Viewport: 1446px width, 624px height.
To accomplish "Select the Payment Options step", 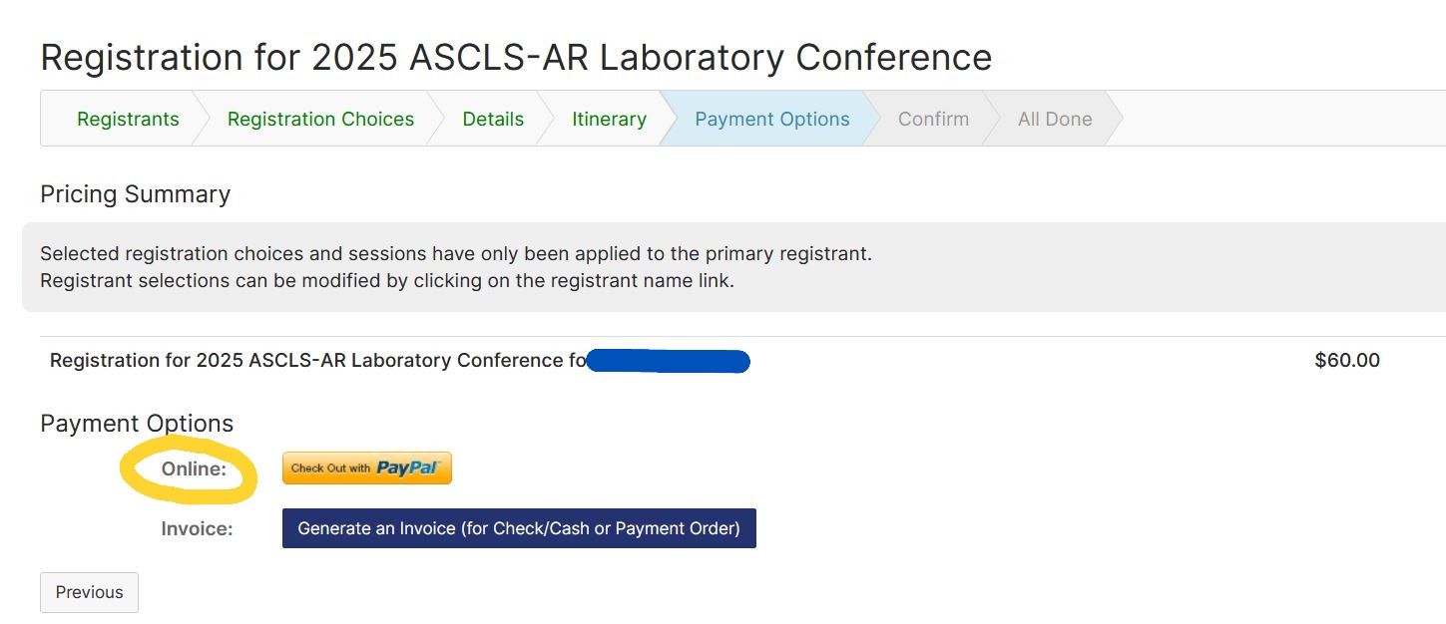I will tap(771, 119).
